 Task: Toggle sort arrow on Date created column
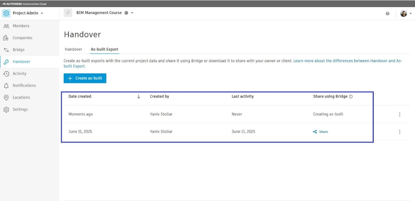click(x=139, y=97)
